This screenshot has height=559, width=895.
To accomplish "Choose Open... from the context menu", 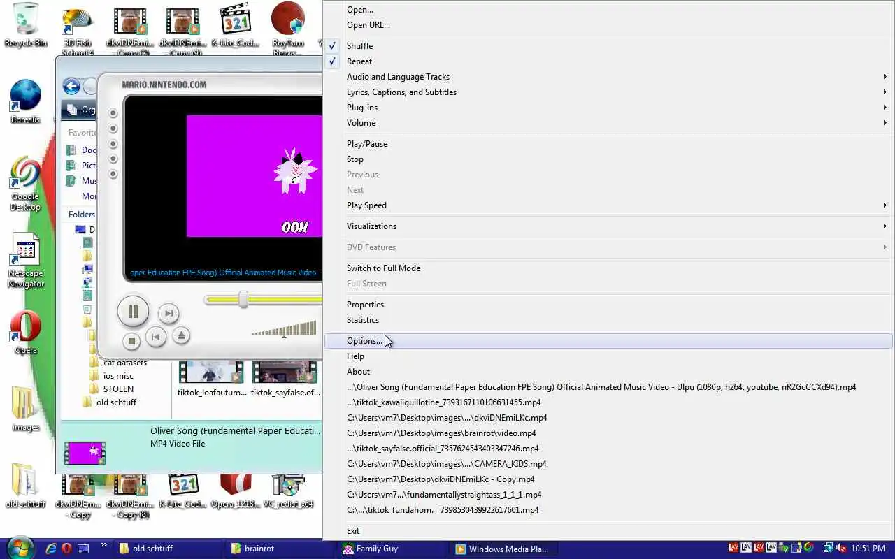I will pos(608,10).
